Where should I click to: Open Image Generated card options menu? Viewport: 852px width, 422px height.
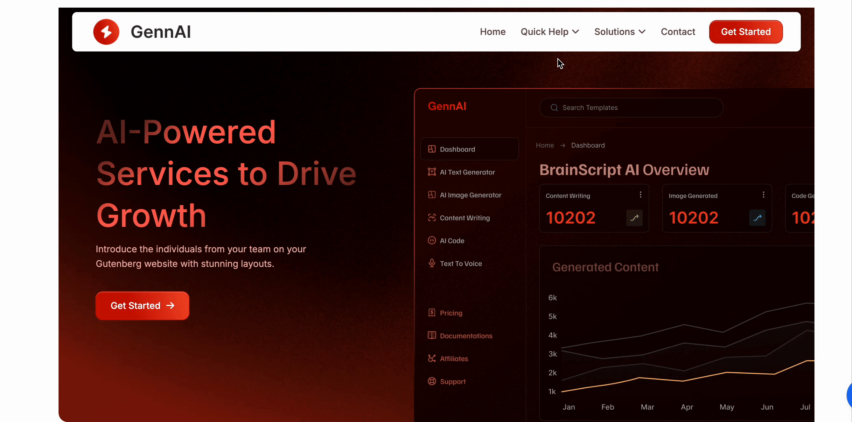[763, 195]
